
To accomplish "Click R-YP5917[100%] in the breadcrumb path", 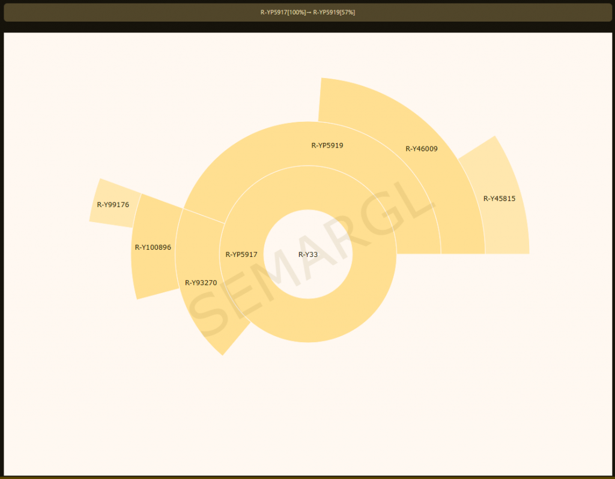I will (x=283, y=12).
